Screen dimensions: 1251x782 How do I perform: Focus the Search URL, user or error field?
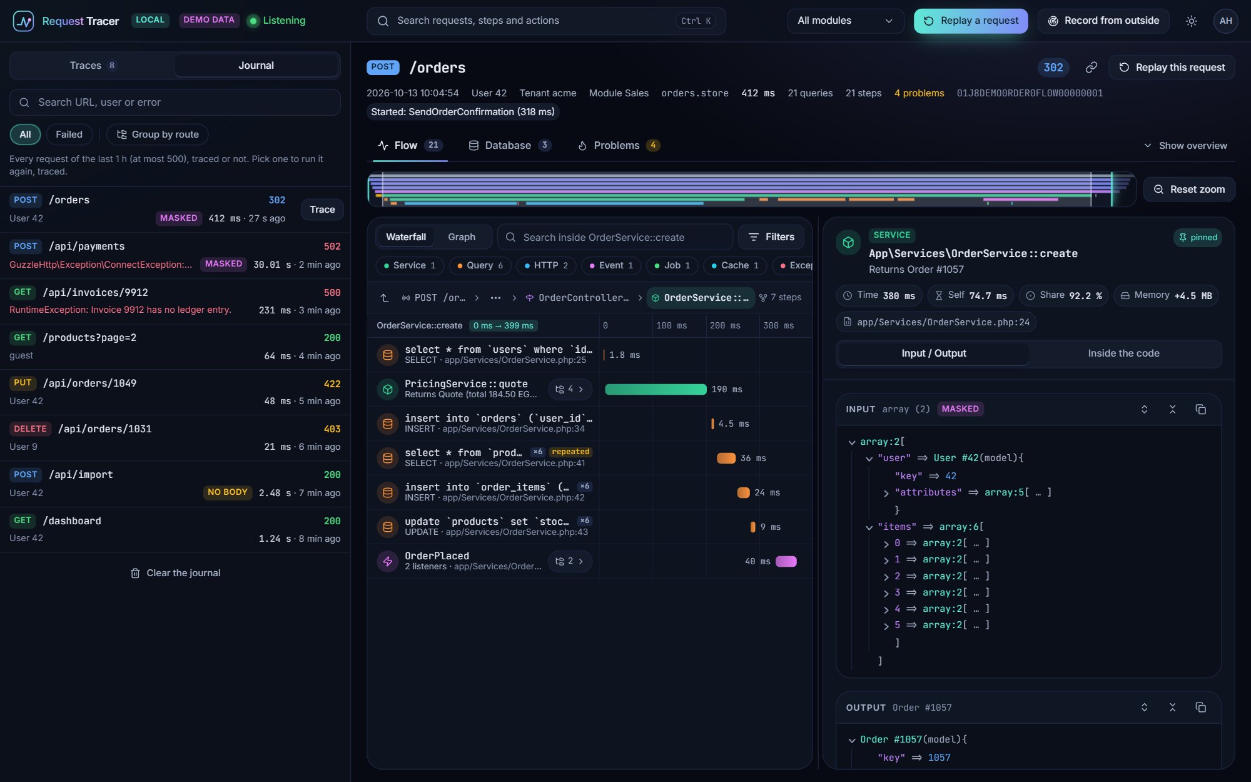175,102
